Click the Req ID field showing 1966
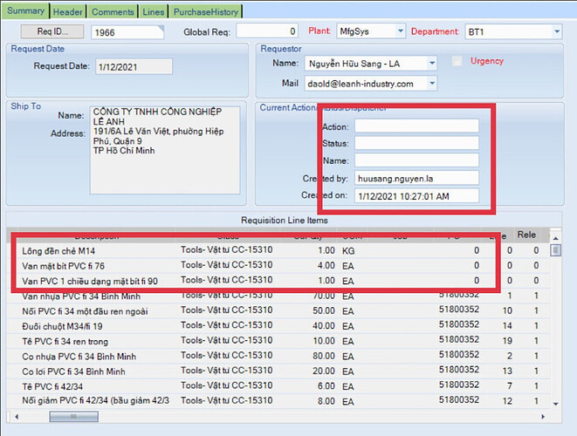577x436 pixels. 127,32
